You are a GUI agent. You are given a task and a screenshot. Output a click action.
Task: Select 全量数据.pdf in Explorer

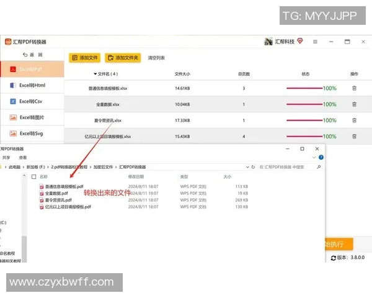[x=56, y=193]
